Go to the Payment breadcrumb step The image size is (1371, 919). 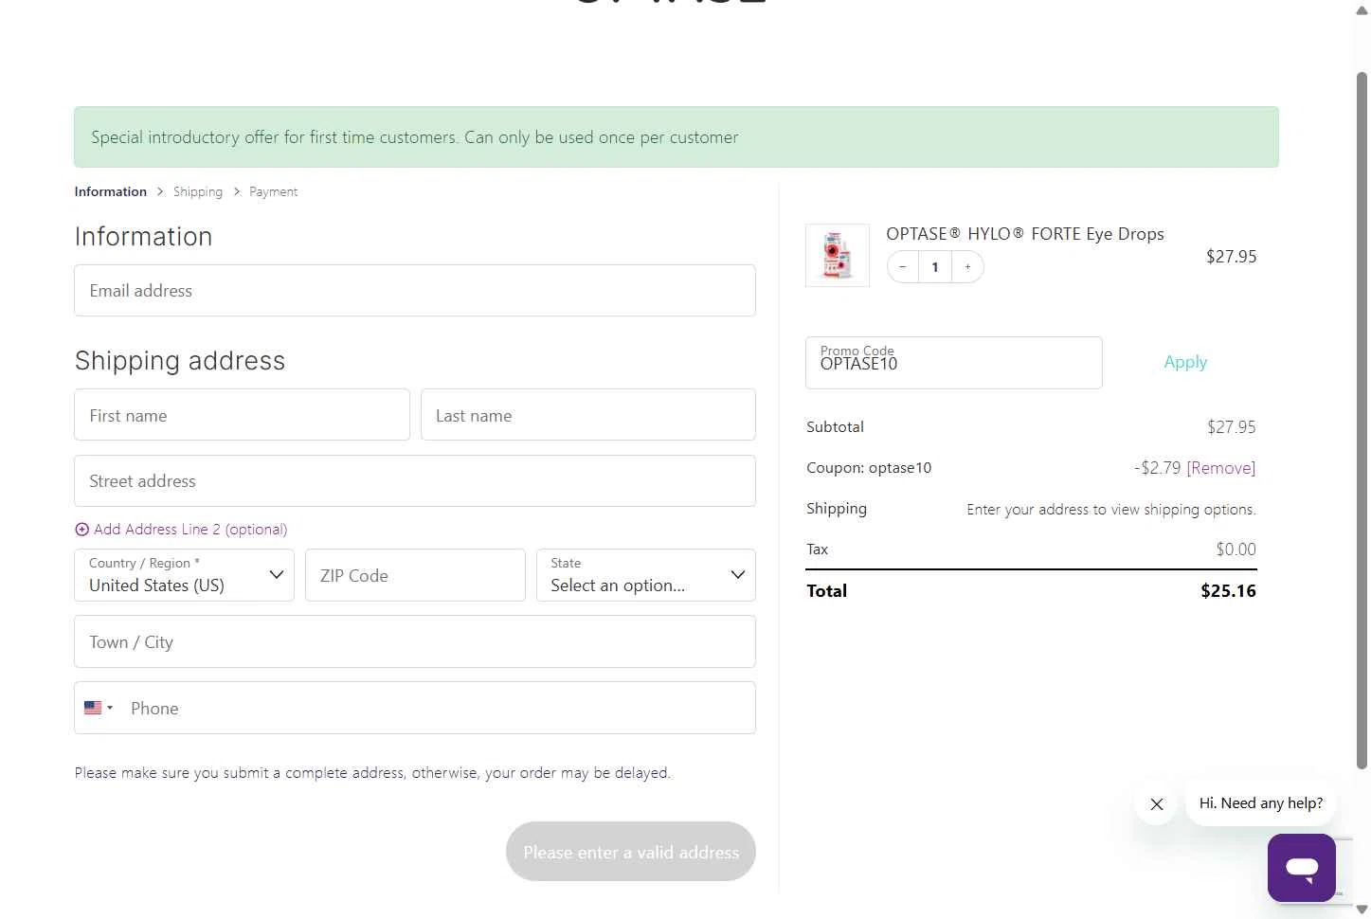point(273,191)
